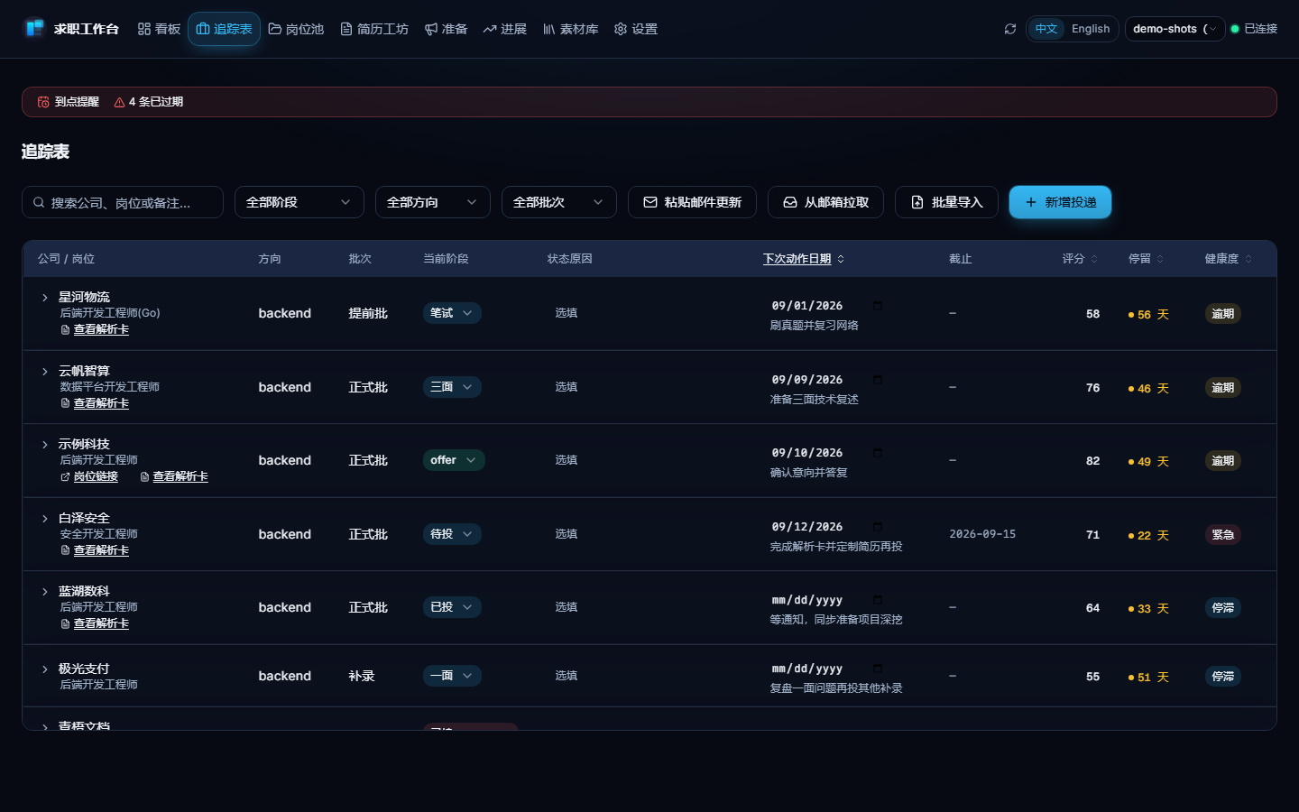The width and height of the screenshot is (1299, 812).
Task: Open the 全部阶段 filter dropdown
Action: [299, 202]
